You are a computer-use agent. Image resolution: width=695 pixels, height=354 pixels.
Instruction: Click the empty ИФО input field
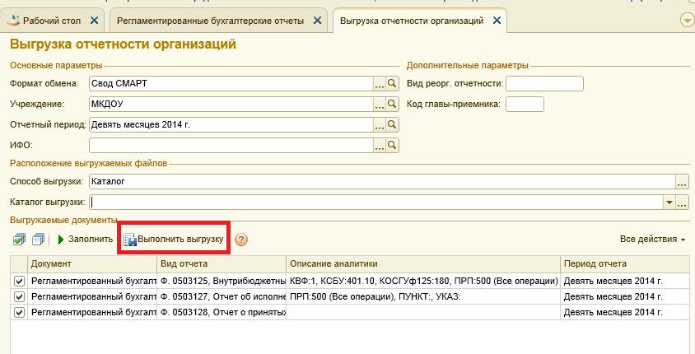231,146
